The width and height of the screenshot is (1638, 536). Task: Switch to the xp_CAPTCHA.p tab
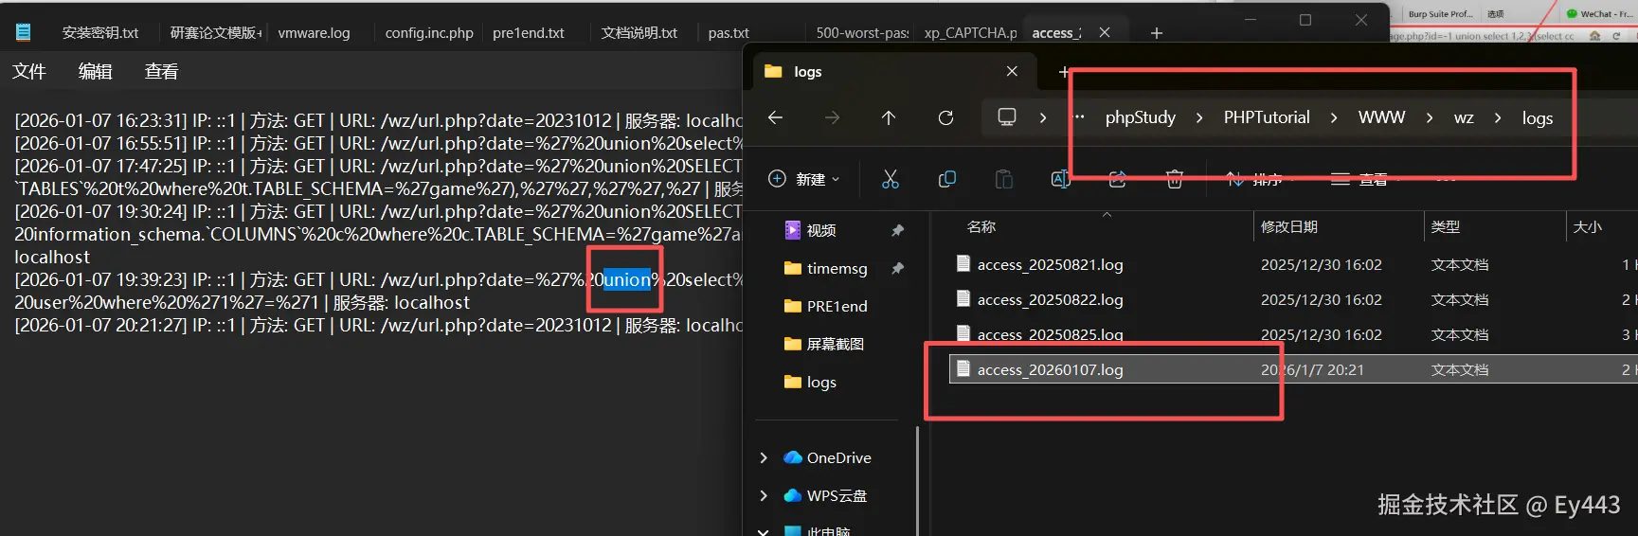970,32
